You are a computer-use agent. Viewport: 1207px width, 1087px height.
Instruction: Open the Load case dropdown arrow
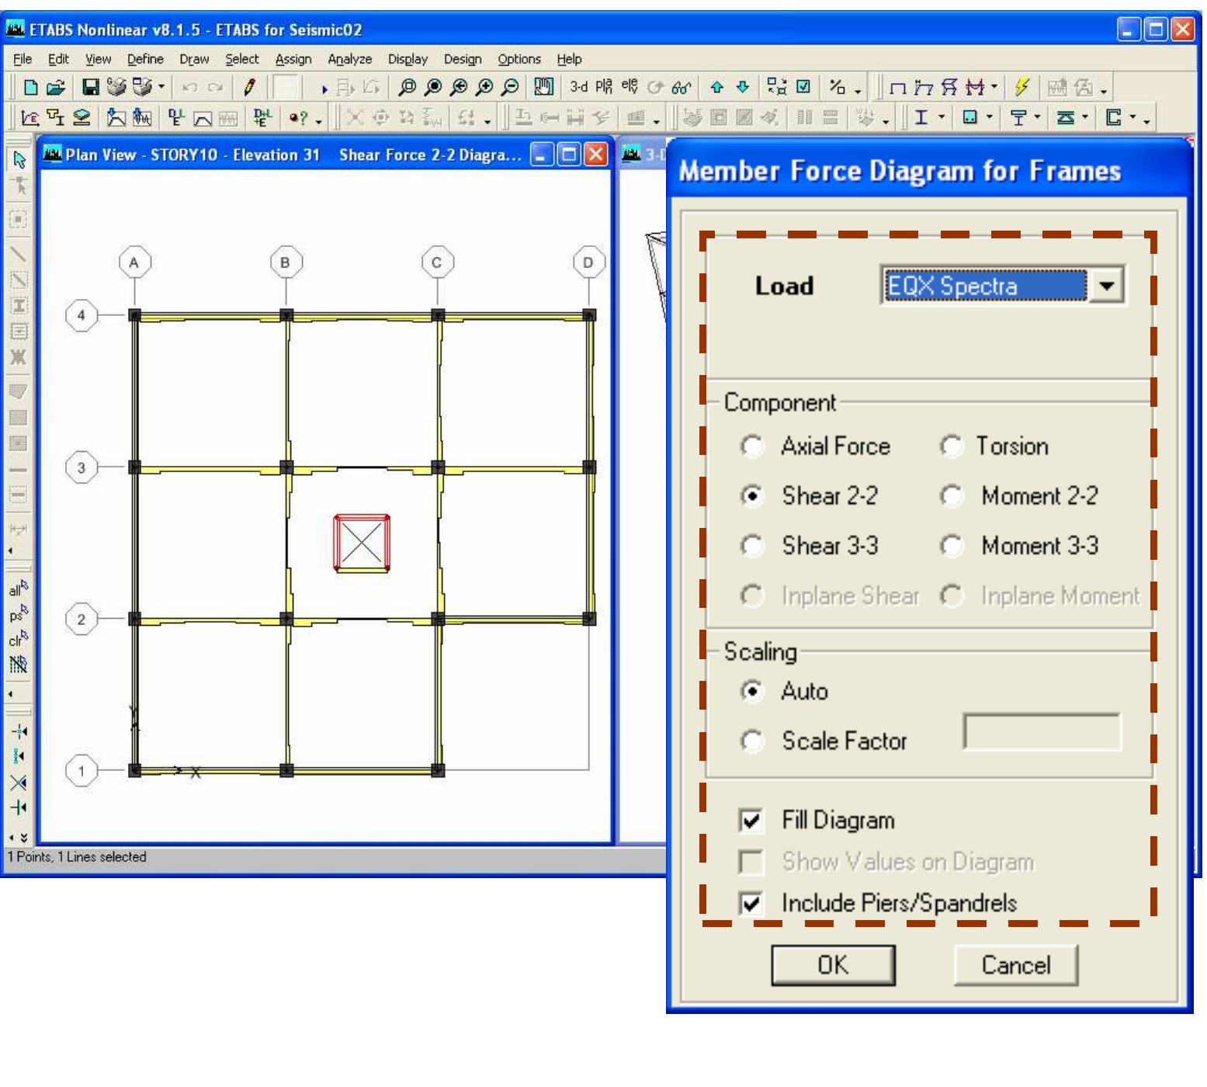click(x=1107, y=286)
